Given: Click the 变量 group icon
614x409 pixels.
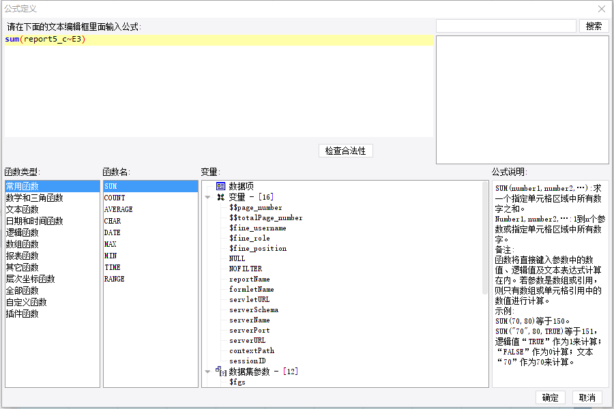Looking at the screenshot, I should [221, 197].
